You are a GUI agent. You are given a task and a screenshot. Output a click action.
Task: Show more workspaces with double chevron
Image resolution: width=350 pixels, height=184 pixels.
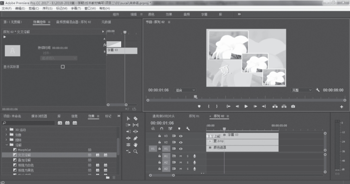point(239,14)
